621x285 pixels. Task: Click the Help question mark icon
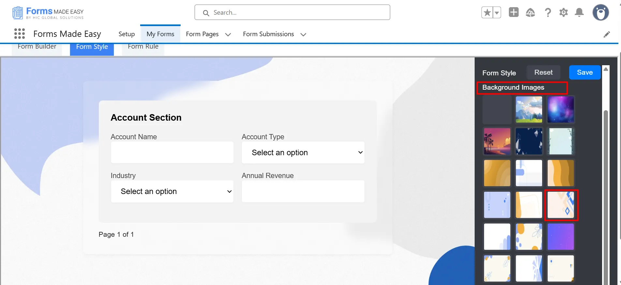pos(548,13)
